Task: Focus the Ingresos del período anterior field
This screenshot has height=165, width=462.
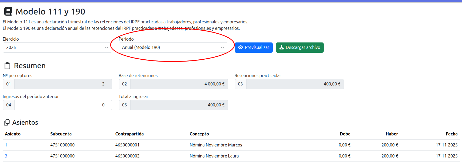Action: pyautogui.click(x=63, y=105)
